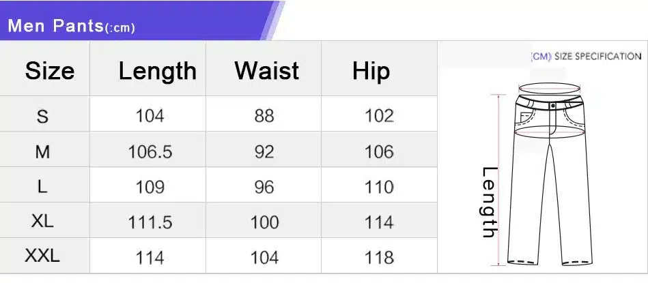This screenshot has width=648, height=283.
Task: Click hip value 118 in XXL row
Action: coord(379,257)
